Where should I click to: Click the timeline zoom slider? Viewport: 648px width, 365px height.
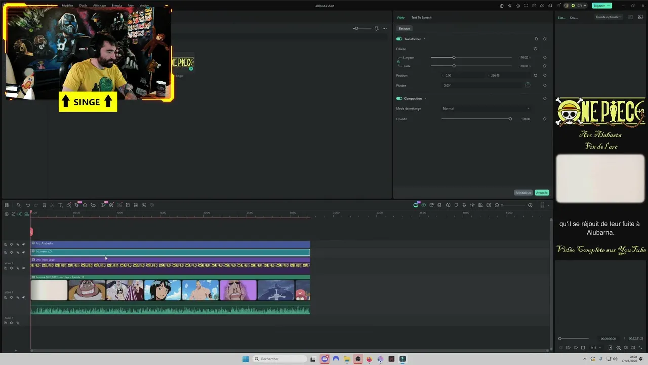pyautogui.click(x=513, y=205)
